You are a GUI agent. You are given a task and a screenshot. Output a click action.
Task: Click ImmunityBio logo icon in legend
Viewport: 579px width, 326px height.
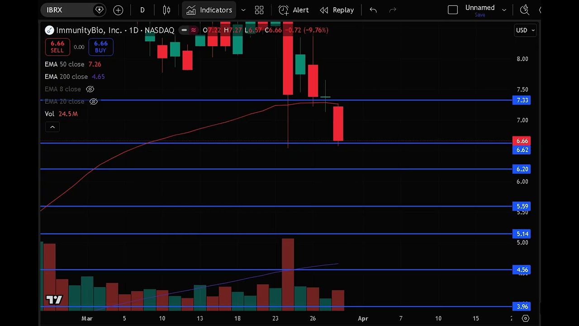(49, 30)
